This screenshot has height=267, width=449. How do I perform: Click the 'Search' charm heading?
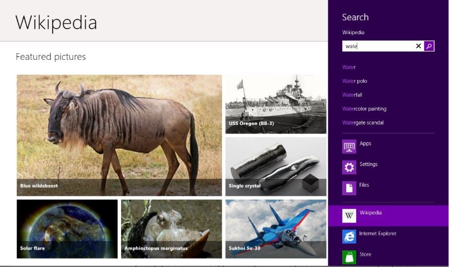[x=355, y=17]
